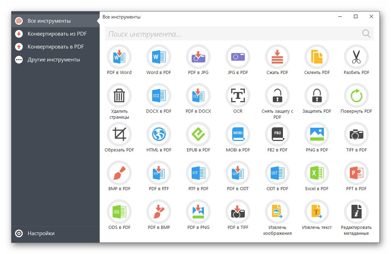Viewport: 391px width, 254px height.
Task: Launch the EPUB в PDF tool
Action: point(198,134)
